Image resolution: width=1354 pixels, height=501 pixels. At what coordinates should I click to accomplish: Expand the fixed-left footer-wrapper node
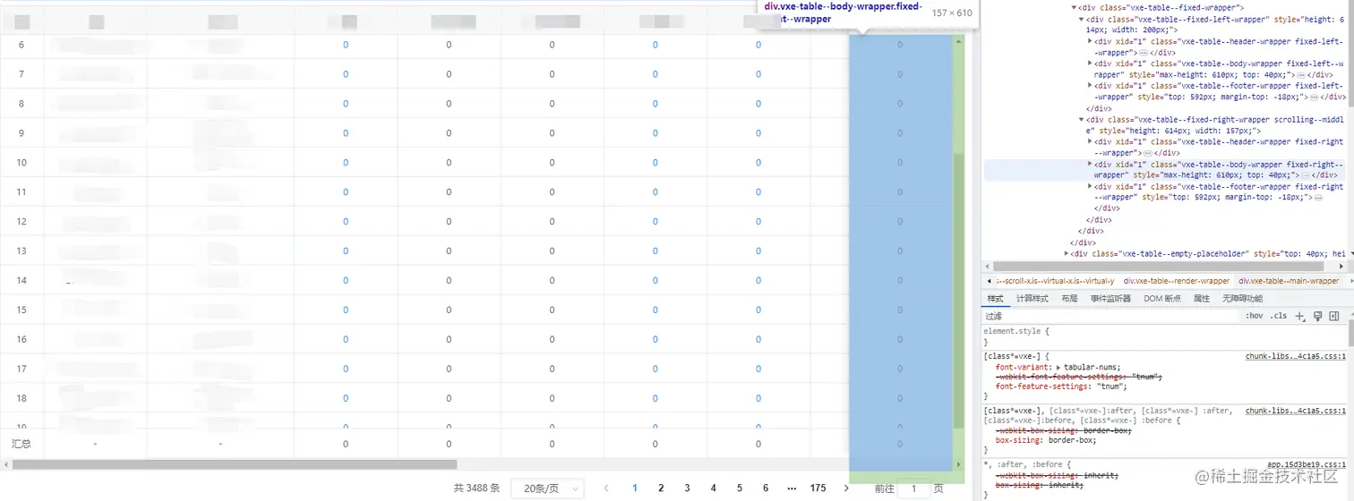(1090, 86)
